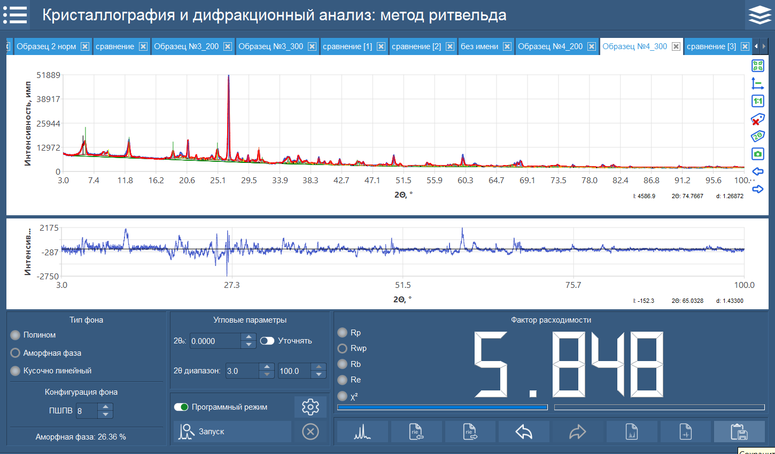Open the layers icon in header
The image size is (775, 454).
759,15
